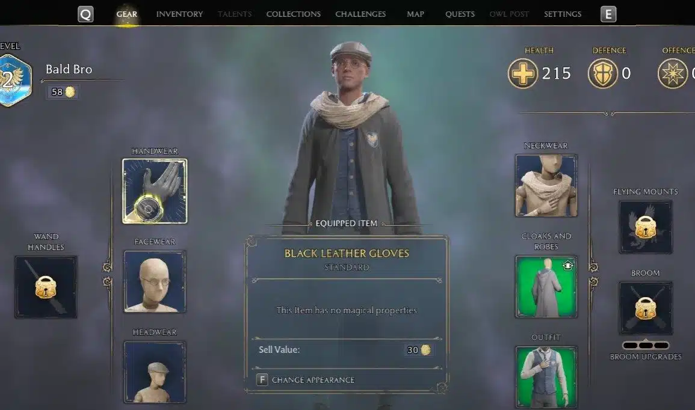The image size is (695, 410).
Task: Click the locked Wand Handles slot
Action: click(46, 287)
